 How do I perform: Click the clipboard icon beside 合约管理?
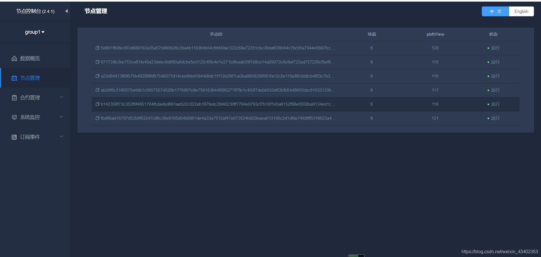coord(14,98)
